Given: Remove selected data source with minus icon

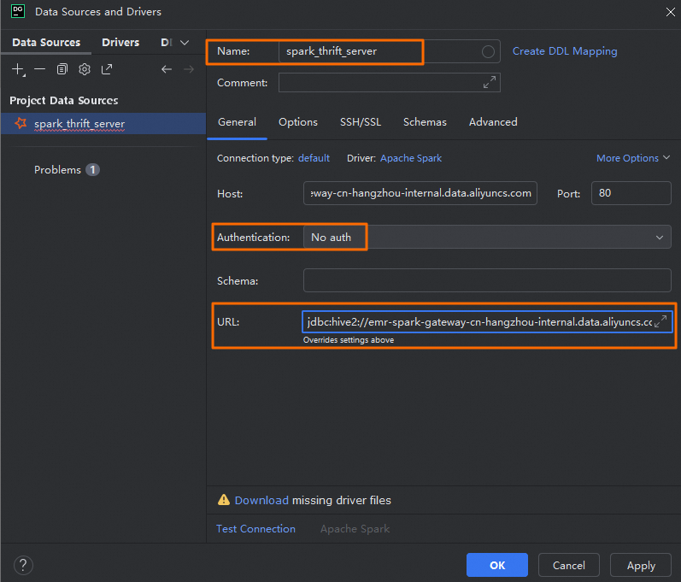Looking at the screenshot, I should point(40,69).
